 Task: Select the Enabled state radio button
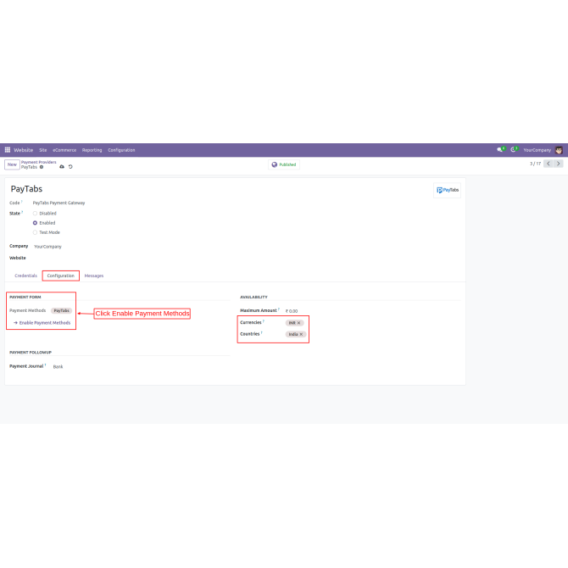pos(35,223)
